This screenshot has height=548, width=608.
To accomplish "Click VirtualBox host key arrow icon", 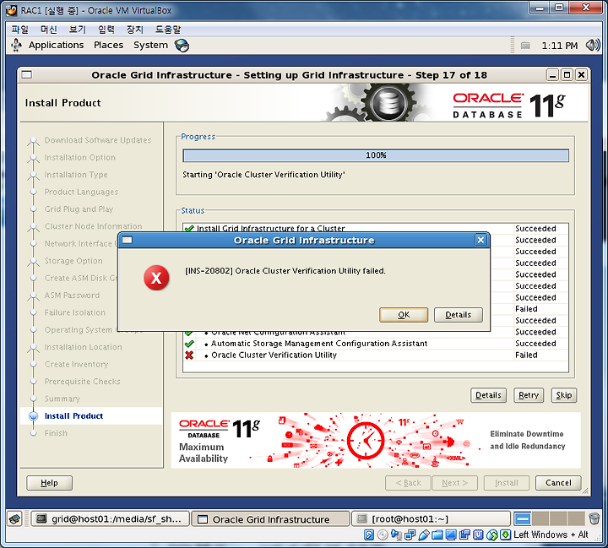I will pos(505,535).
